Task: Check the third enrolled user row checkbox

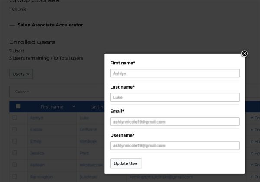Action: [15, 141]
